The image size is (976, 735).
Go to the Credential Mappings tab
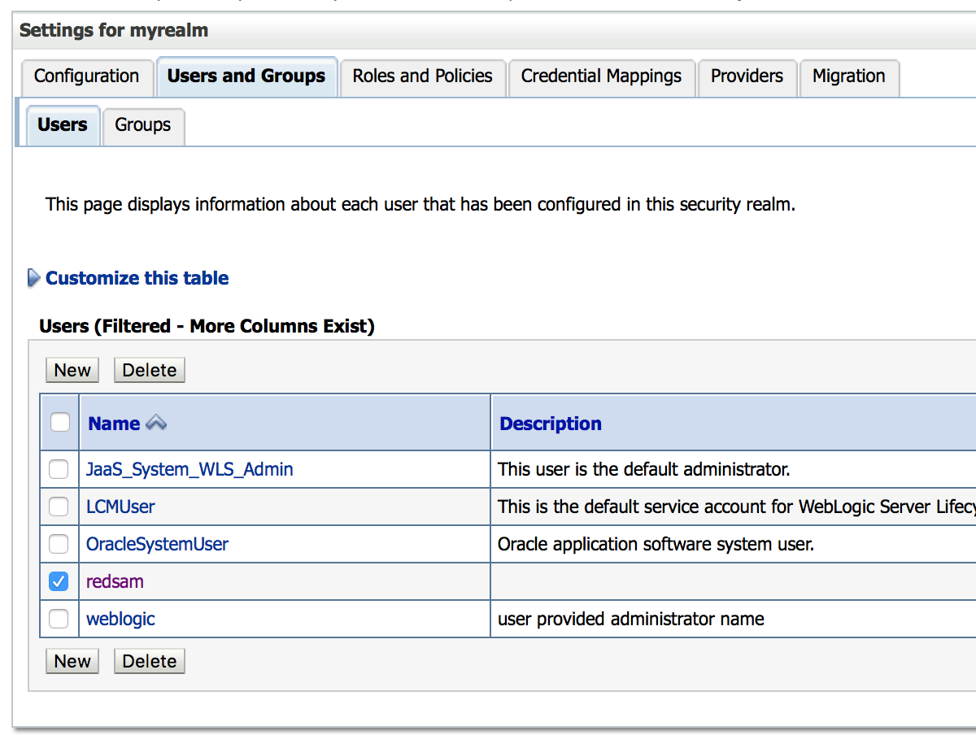click(601, 76)
